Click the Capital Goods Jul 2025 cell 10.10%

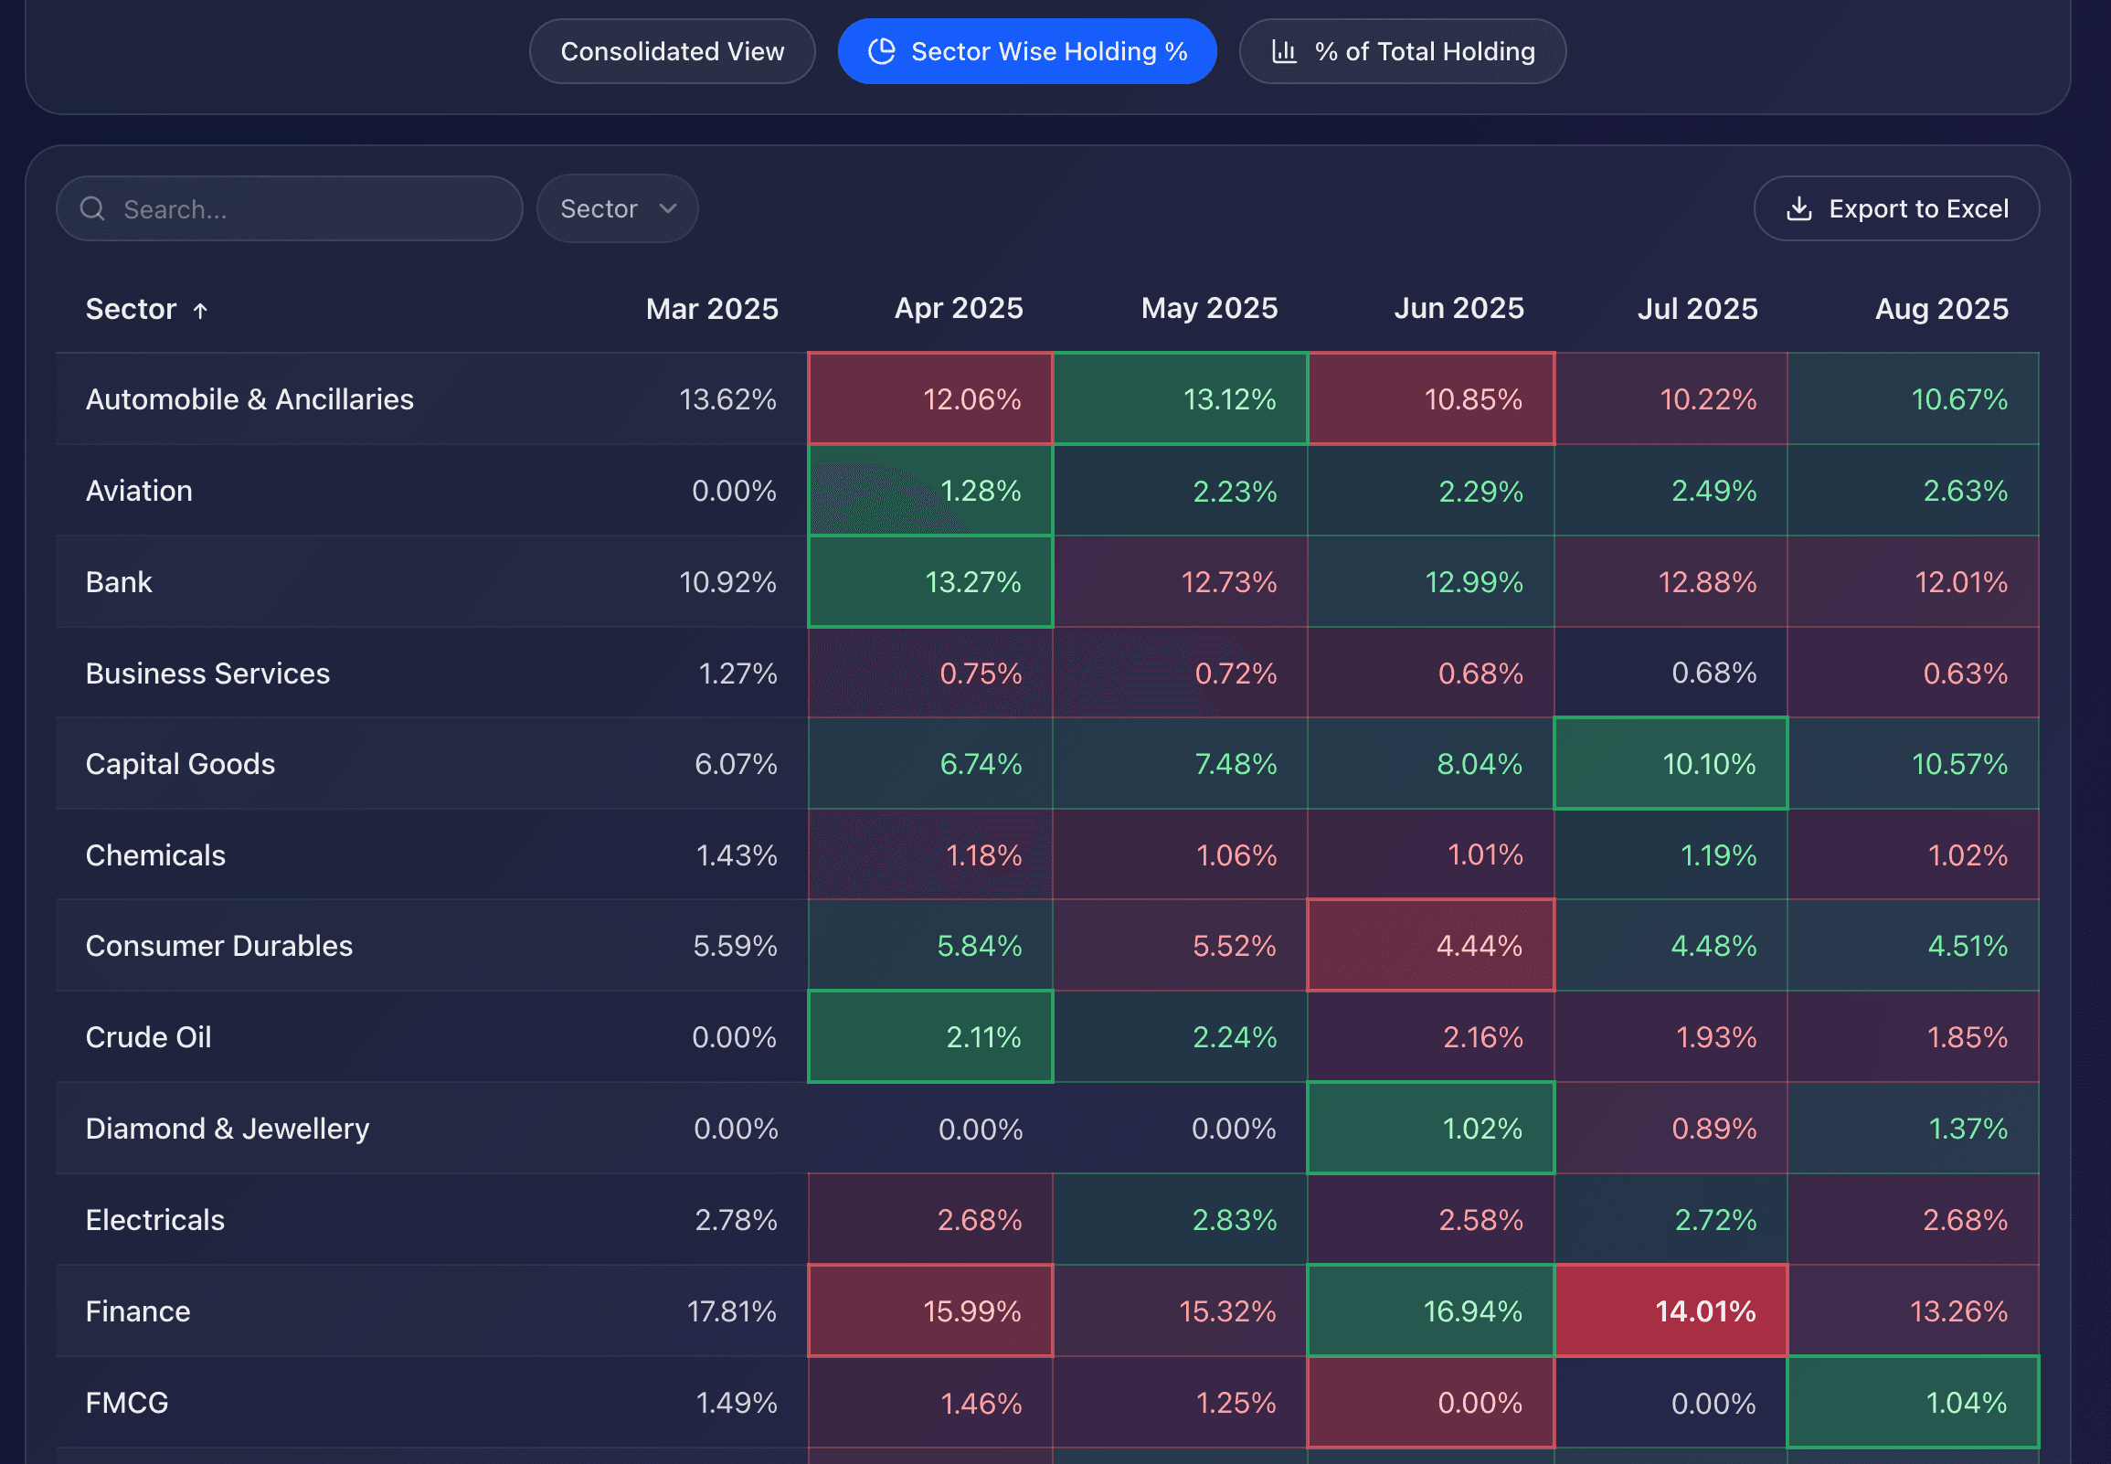[1671, 764]
